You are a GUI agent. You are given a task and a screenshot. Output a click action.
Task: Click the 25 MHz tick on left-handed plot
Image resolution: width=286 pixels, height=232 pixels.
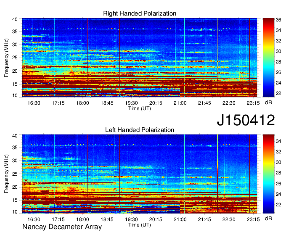(15, 174)
